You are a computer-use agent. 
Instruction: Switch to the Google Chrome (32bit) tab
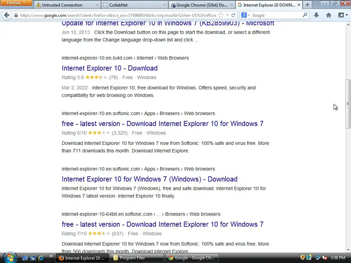pyautogui.click(x=202, y=5)
